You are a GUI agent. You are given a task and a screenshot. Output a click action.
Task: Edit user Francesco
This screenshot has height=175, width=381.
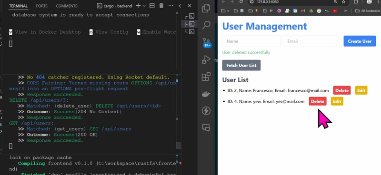pyautogui.click(x=361, y=90)
